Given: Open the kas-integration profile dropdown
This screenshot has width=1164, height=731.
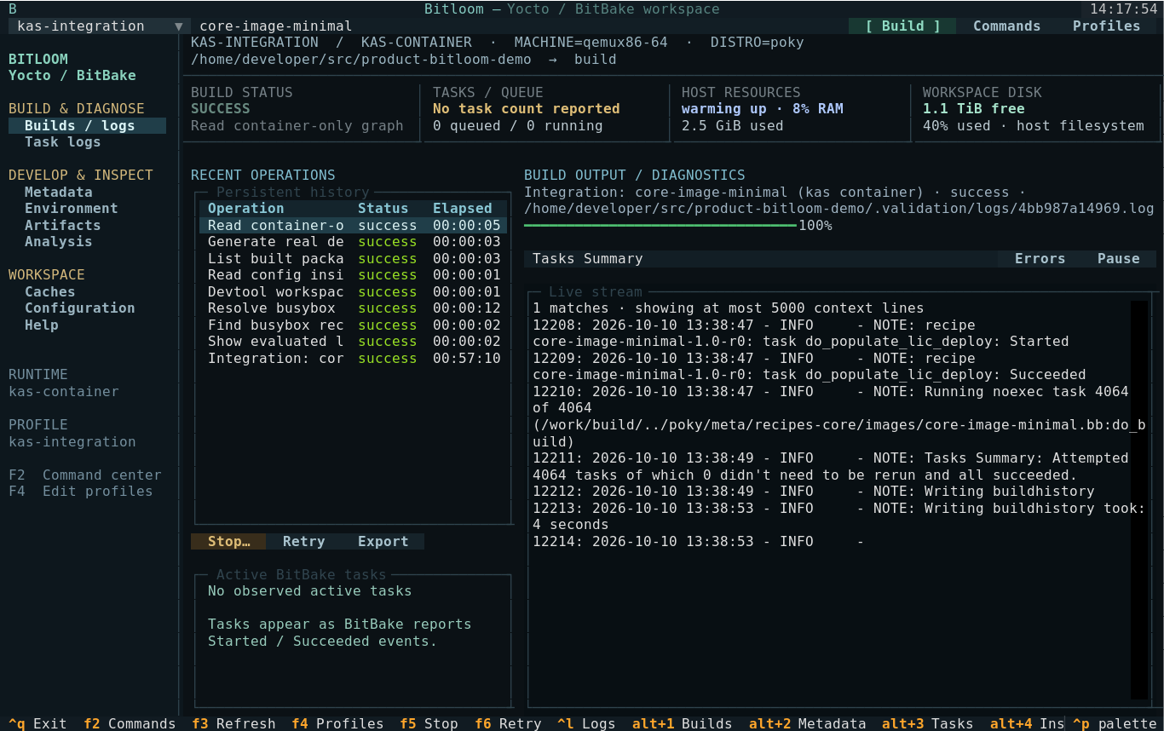Looking at the screenshot, I should (x=100, y=26).
